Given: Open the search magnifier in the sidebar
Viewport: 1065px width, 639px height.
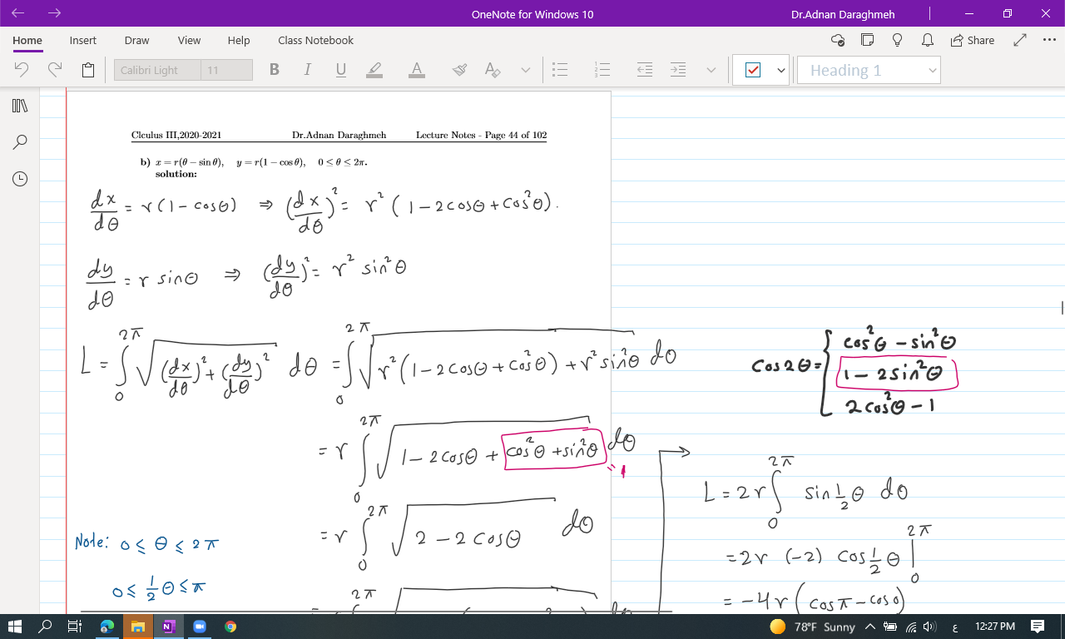Looking at the screenshot, I should (x=20, y=142).
